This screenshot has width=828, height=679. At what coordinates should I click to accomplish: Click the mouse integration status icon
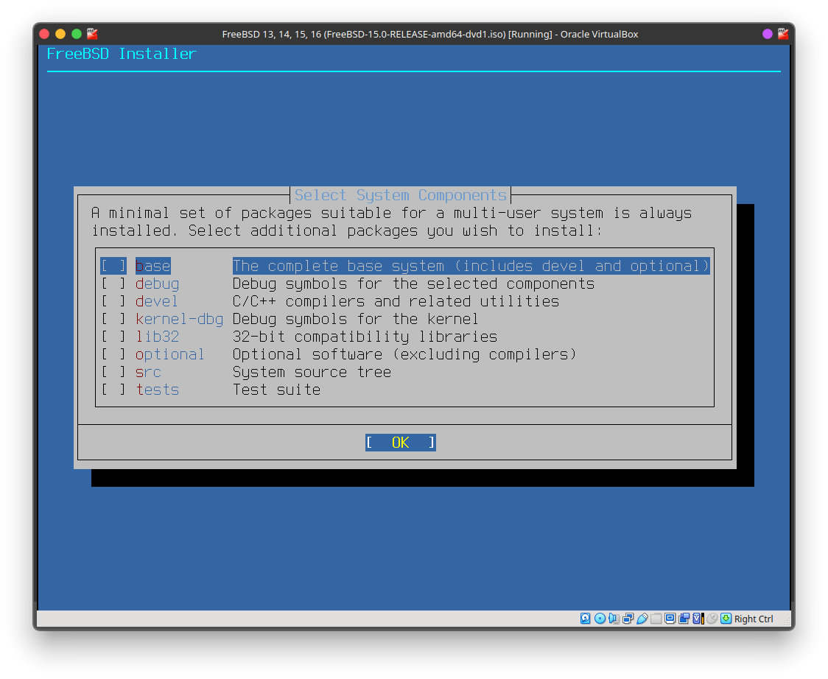712,619
